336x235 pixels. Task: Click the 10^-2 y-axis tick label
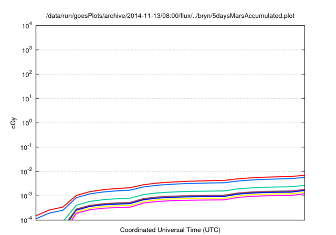pyautogui.click(x=26, y=172)
